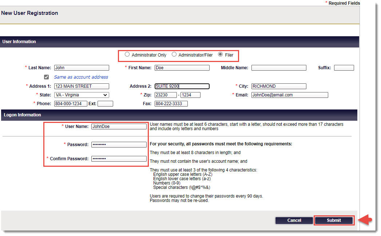Screen dimensions: 381x236
Task: Click the Address 2 field containing SUITE 9200
Action: click(182, 86)
